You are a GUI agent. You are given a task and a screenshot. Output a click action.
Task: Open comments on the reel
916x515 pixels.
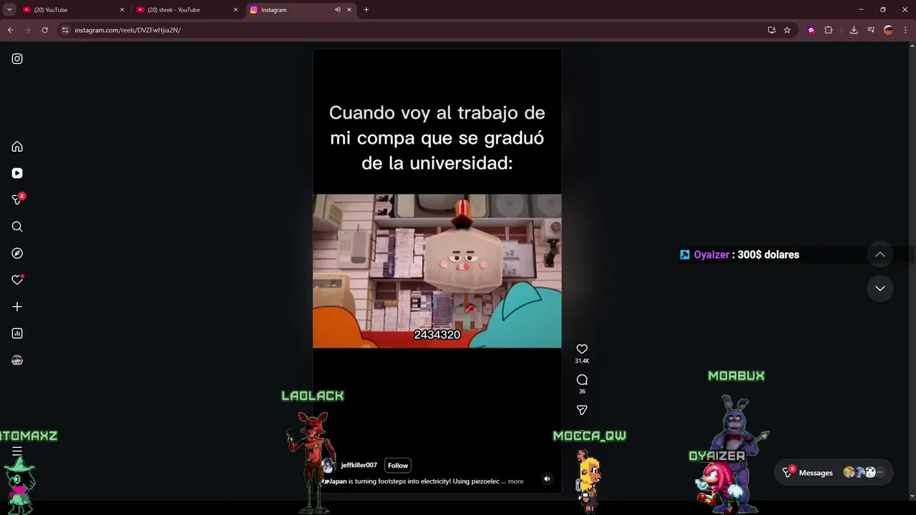[582, 380]
